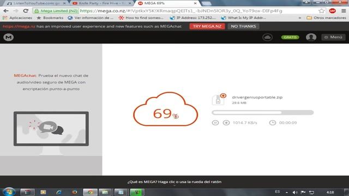
Task: Click the Mega Limited [NZ] security badge
Action: [x=56, y=11]
